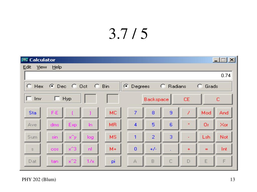Cube the value with x^3
257x192 pixels.
click(73, 149)
